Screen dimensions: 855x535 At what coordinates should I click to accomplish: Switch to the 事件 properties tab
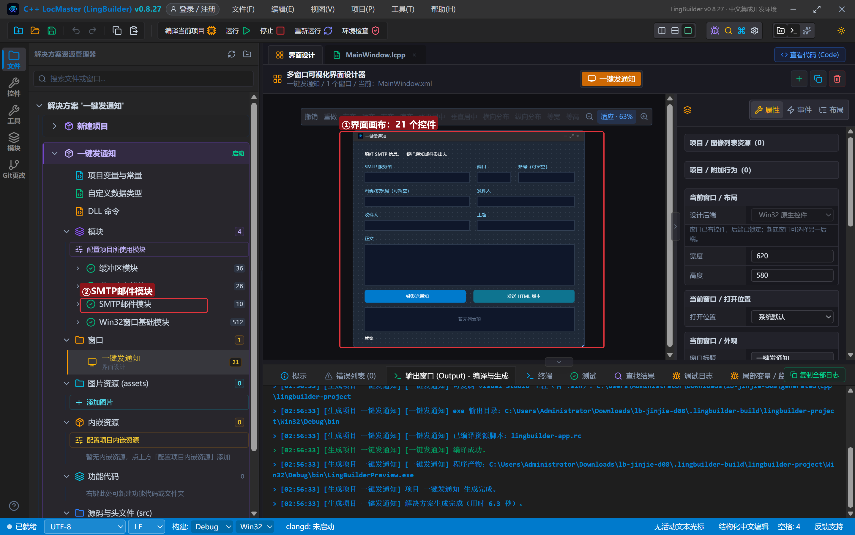click(799, 110)
